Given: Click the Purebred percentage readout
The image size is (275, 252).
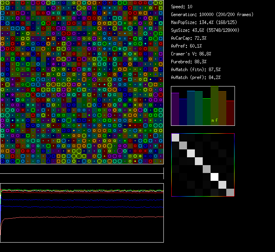Looking at the screenshot, I should pyautogui.click(x=189, y=62).
